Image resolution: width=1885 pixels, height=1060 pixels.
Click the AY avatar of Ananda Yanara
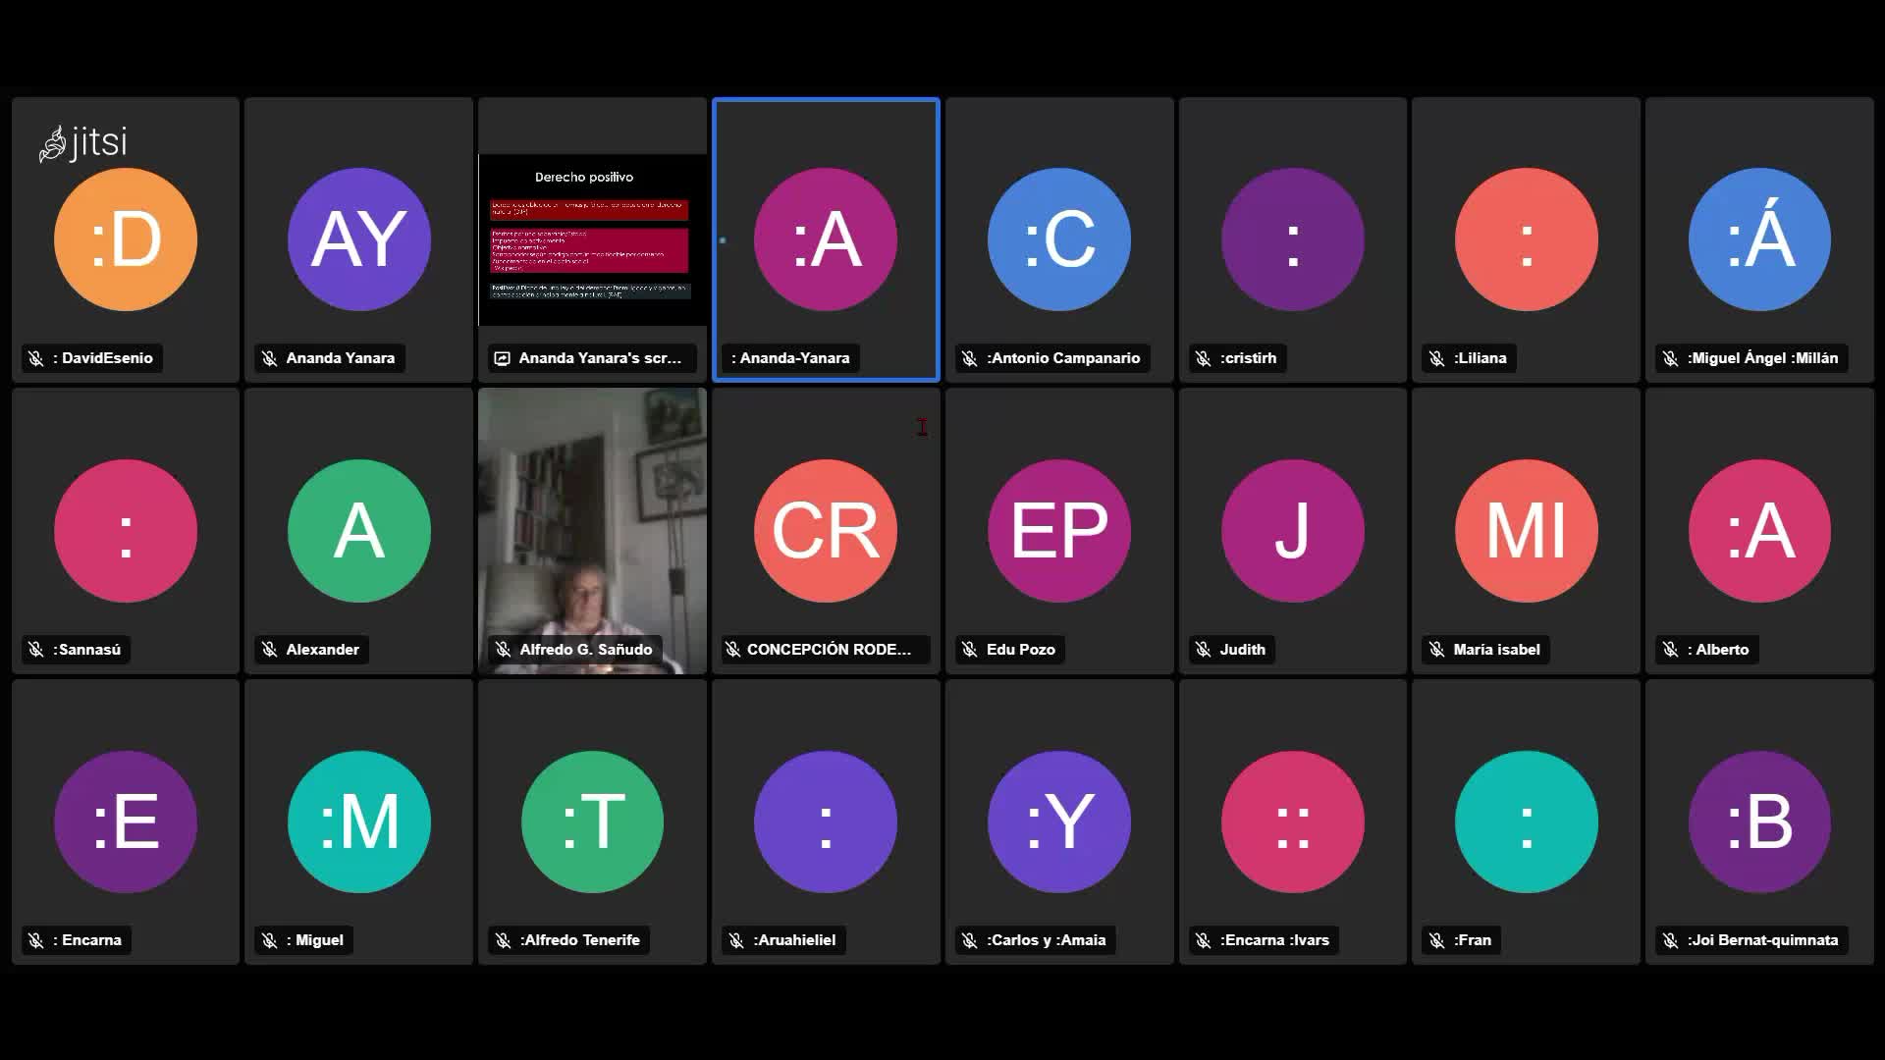click(359, 239)
